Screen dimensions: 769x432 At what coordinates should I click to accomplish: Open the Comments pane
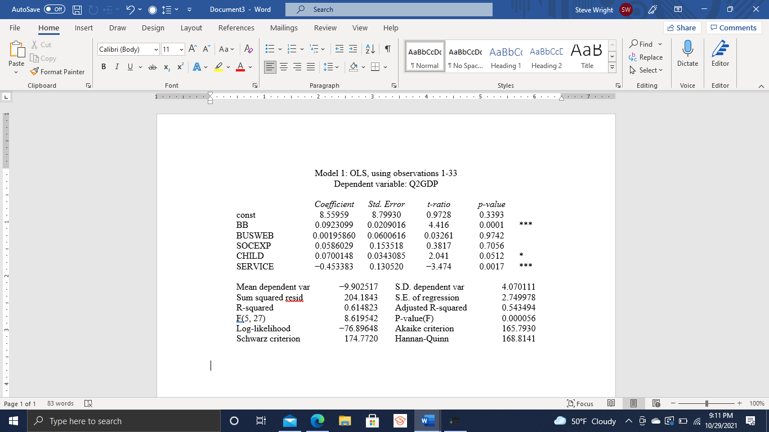(x=734, y=28)
